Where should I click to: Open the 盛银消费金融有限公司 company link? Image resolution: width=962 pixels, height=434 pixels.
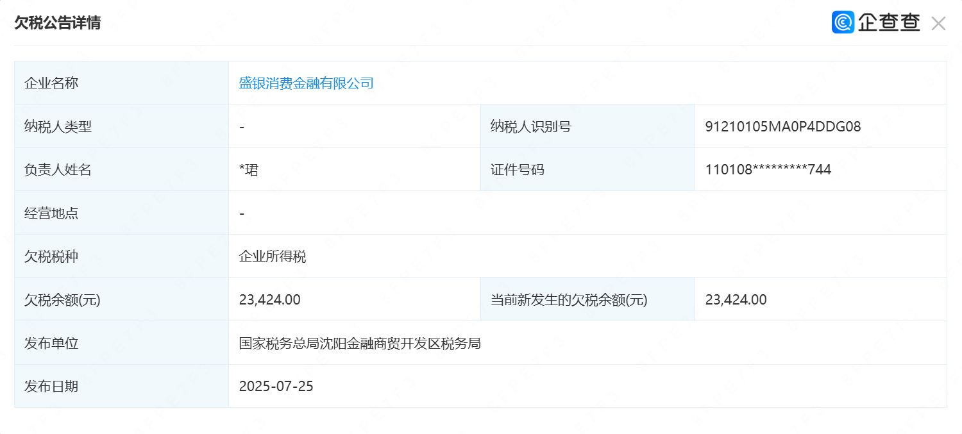pyautogui.click(x=306, y=83)
